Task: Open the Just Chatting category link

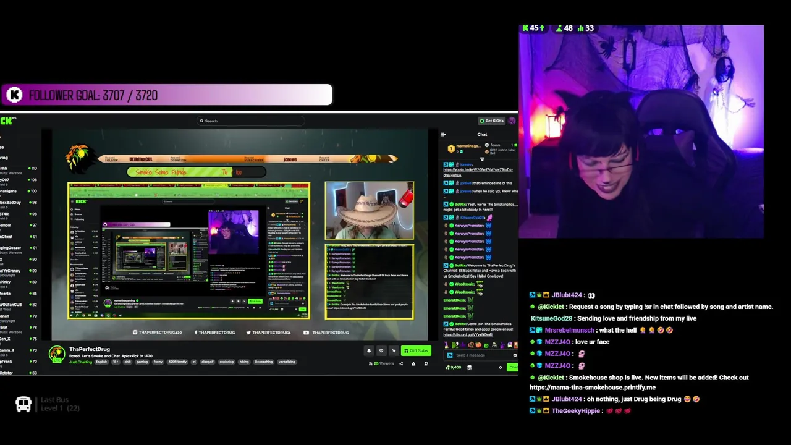Action: (80, 362)
